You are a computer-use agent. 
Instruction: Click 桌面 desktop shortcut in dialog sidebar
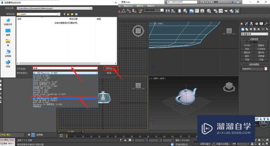coord(8,32)
